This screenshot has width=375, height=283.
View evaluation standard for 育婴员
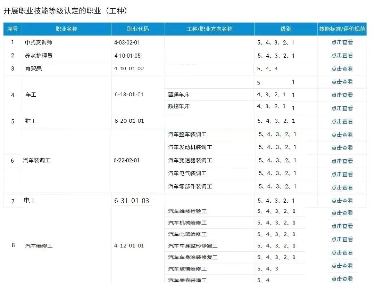click(342, 69)
